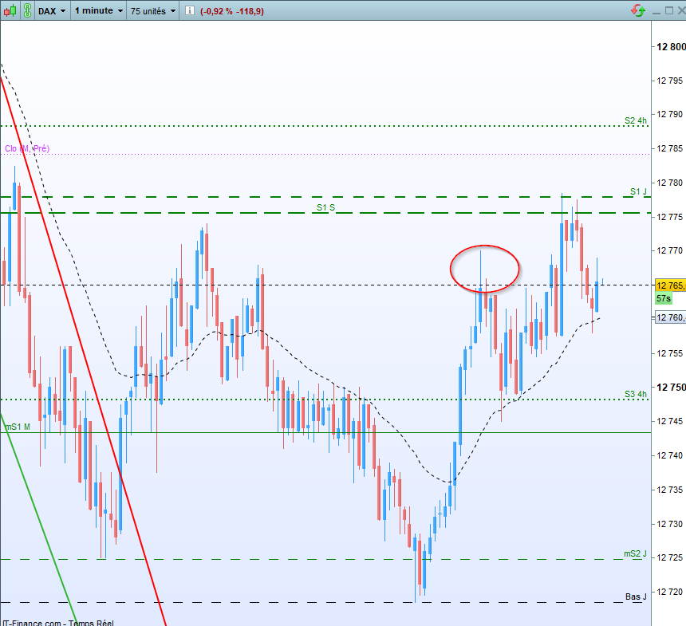This screenshot has height=626, width=686.
Task: Open the 75 unités dropdown
Action: click(153, 11)
